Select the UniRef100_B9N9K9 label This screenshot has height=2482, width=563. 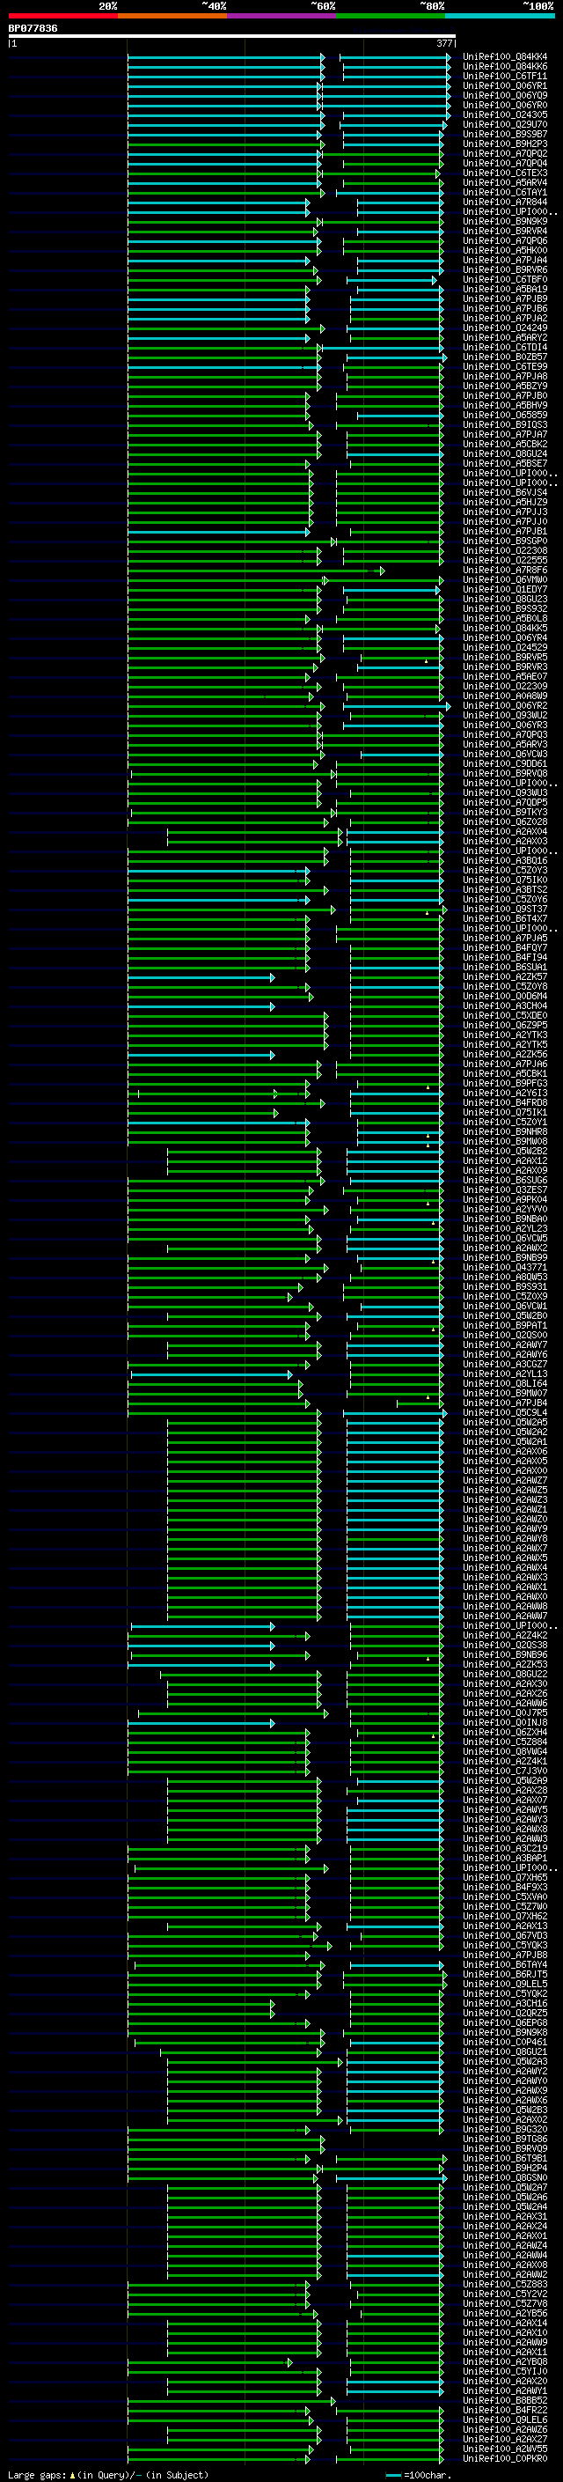pyautogui.click(x=505, y=222)
